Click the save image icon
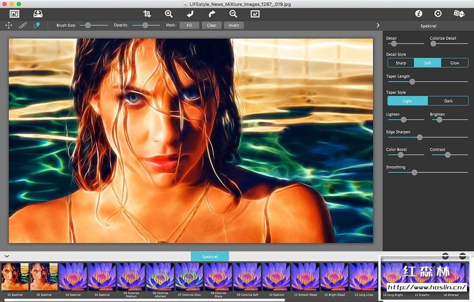The width and height of the screenshot is (474, 302). [38, 14]
